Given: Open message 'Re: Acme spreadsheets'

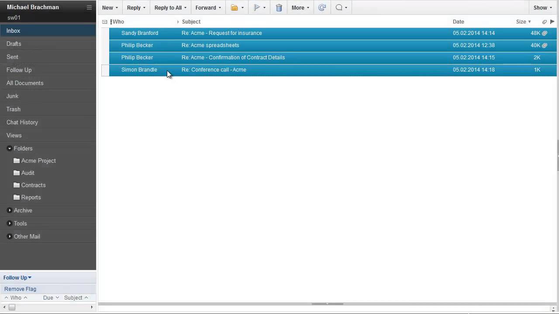Looking at the screenshot, I should pyautogui.click(x=333, y=45).
